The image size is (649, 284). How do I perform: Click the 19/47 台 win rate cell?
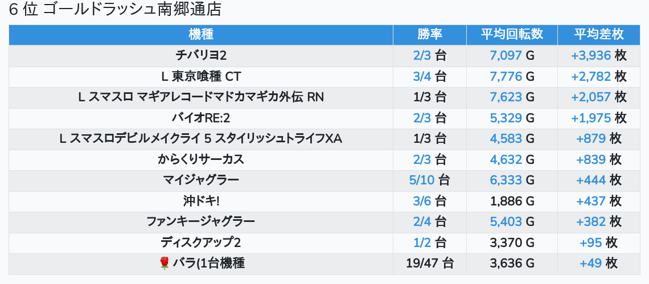click(x=430, y=264)
